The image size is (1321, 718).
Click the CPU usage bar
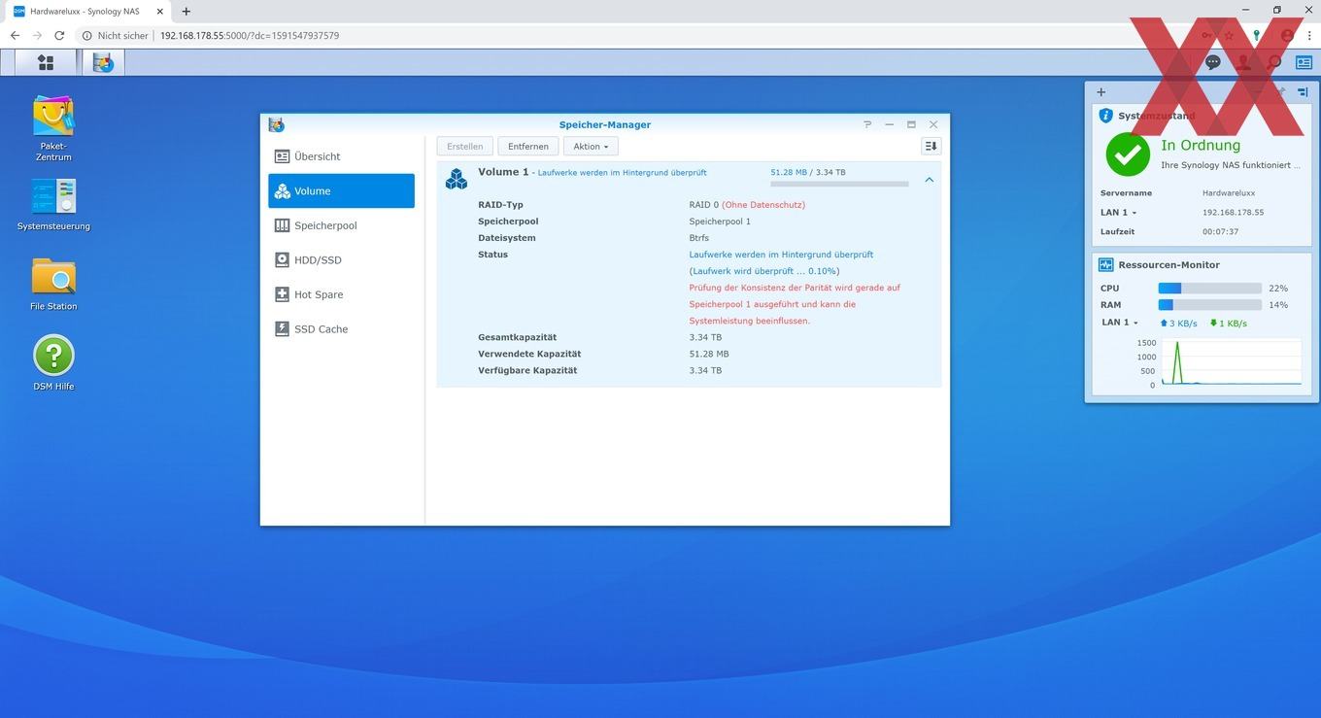tap(1209, 289)
